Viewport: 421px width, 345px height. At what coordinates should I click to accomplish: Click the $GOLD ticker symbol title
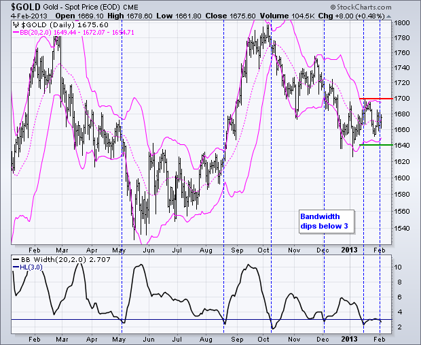pyautogui.click(x=26, y=7)
